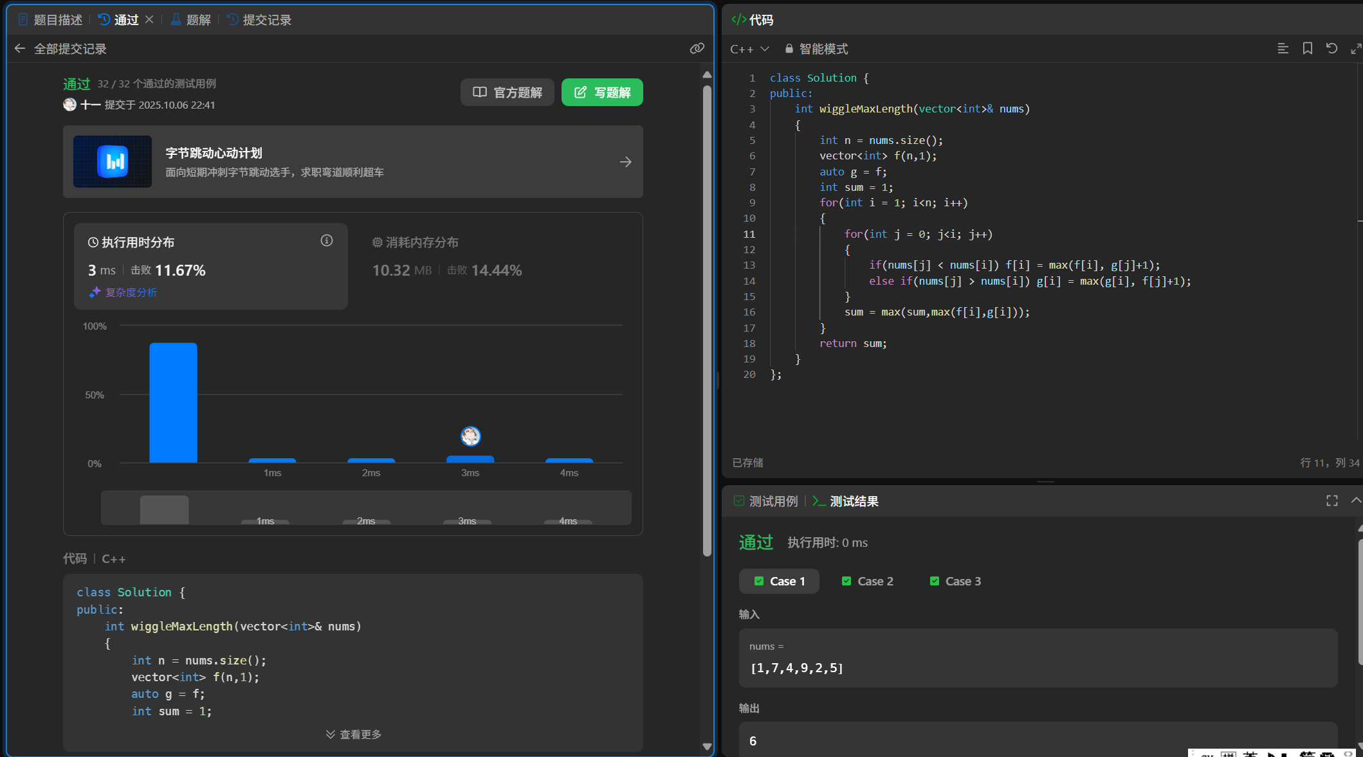1363x757 pixels.
Task: Click the format code icon
Action: click(x=1283, y=48)
